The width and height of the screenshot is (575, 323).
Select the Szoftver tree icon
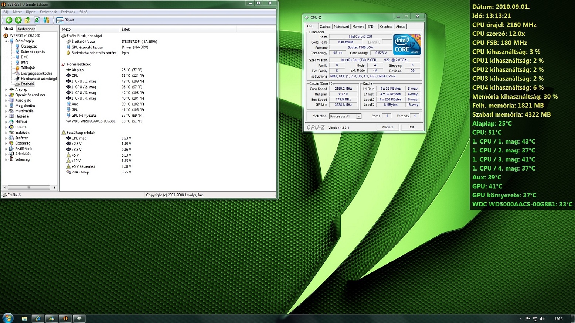tap(11, 138)
